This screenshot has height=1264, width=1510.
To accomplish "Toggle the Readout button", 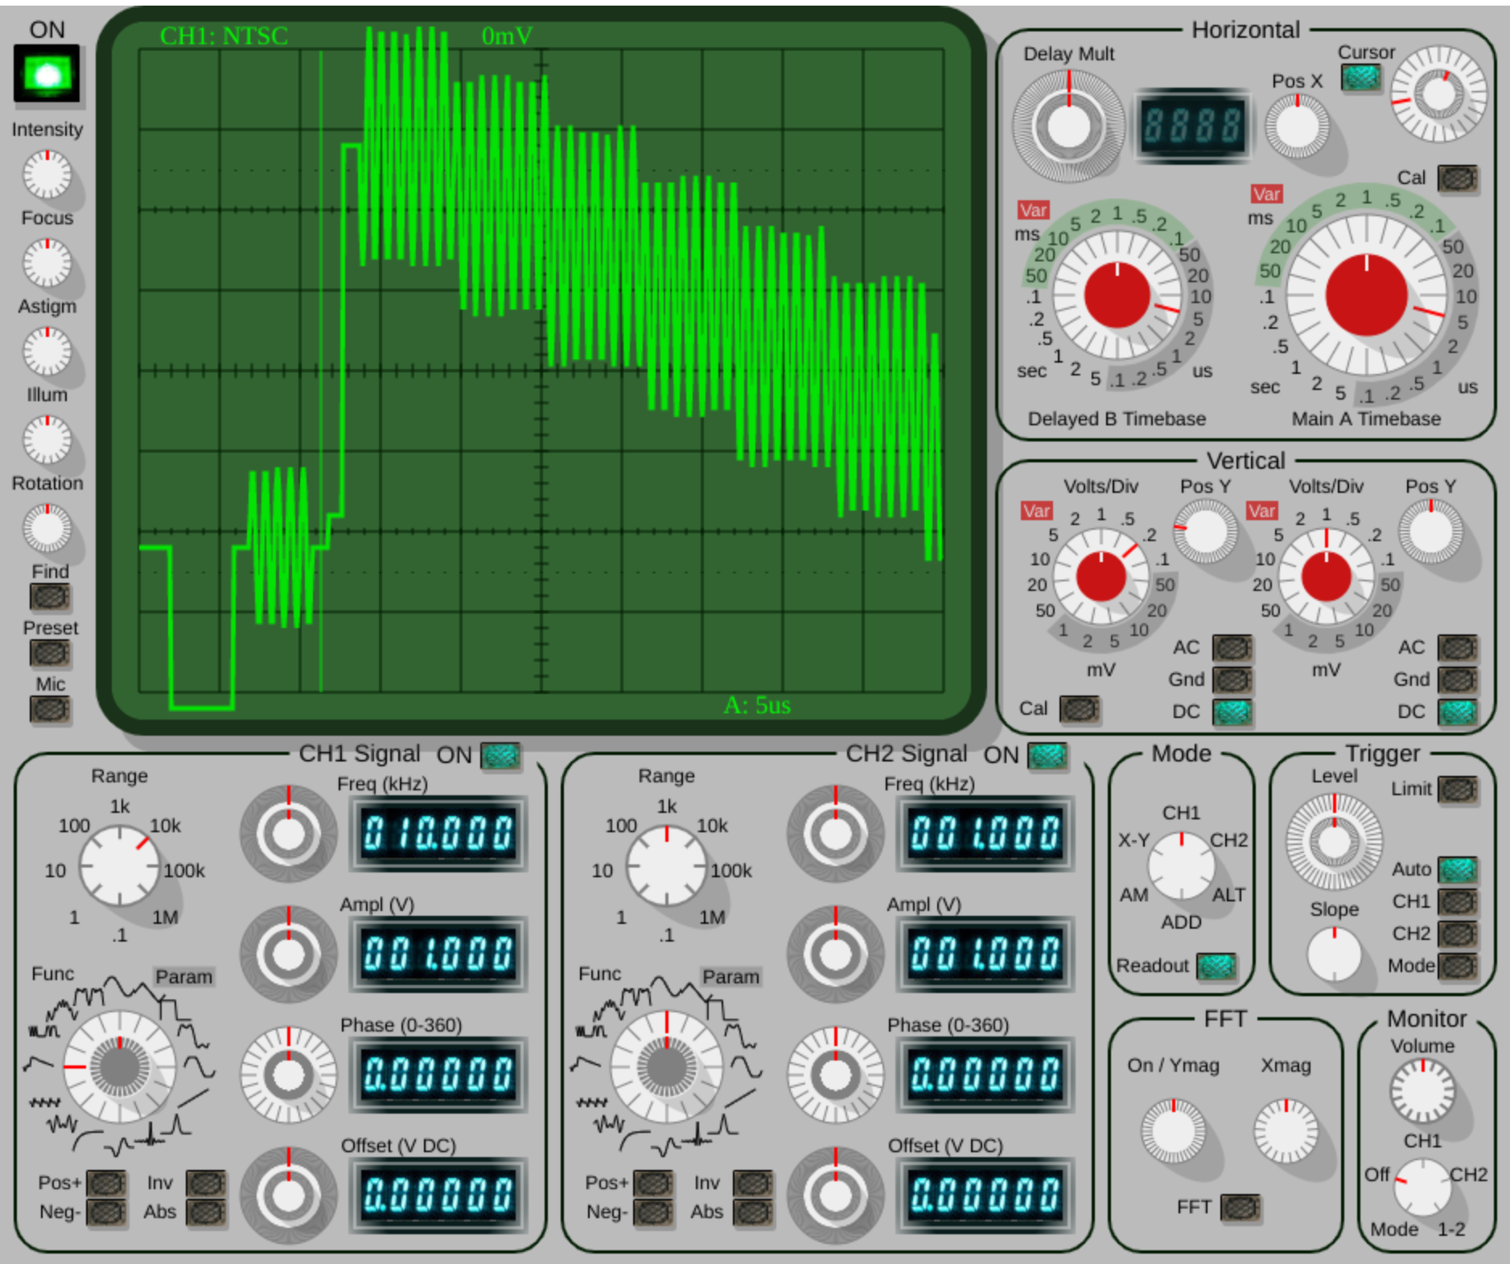I will tap(1216, 966).
